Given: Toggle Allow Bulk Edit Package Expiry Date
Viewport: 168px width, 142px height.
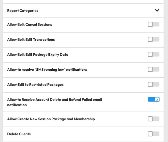Looking at the screenshot, I should coord(153,54).
